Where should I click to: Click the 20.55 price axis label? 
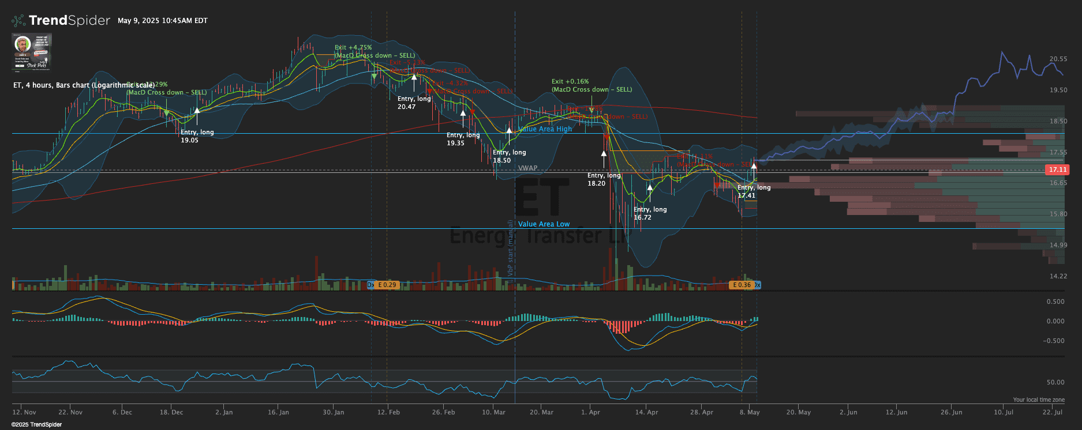click(x=1058, y=59)
